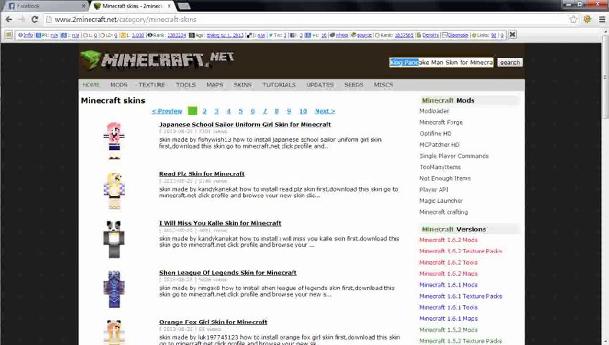Open Minecraft 1.6.1 Texture Packs link
The height and width of the screenshot is (345, 609).
pyautogui.click(x=461, y=296)
